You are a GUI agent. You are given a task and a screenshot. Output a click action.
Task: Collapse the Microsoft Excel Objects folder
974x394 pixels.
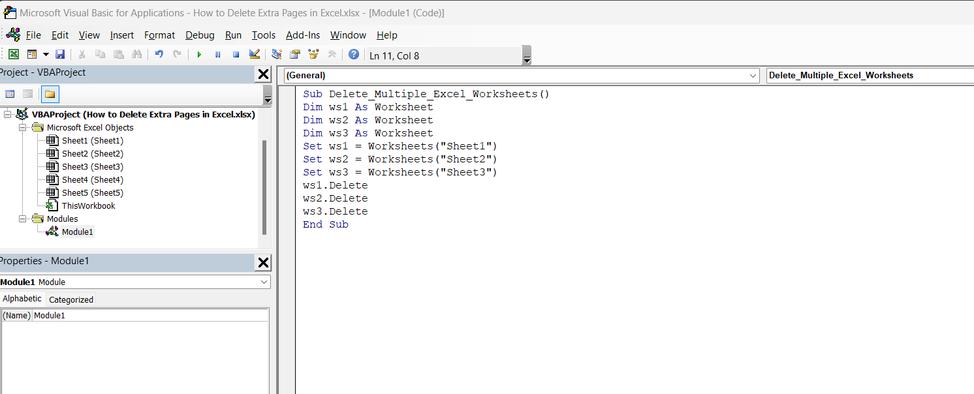point(23,127)
